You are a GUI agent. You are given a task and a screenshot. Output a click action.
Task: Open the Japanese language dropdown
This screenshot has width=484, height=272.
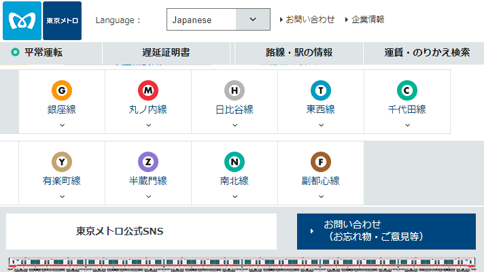coord(218,20)
